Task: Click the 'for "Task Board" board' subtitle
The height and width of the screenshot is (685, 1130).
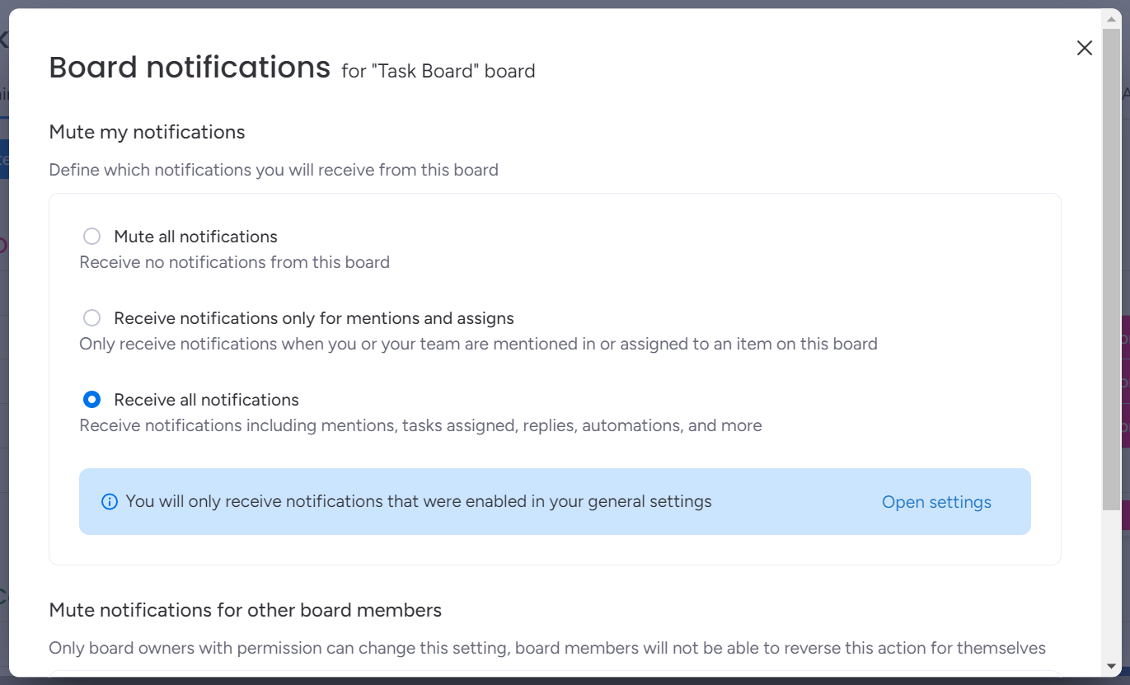Action: (x=438, y=71)
